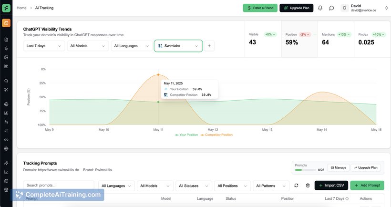Select the Mentions metric card
The width and height of the screenshot is (391, 207).
pyautogui.click(x=336, y=39)
